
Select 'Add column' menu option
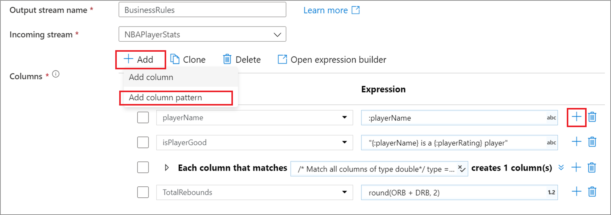click(x=151, y=78)
